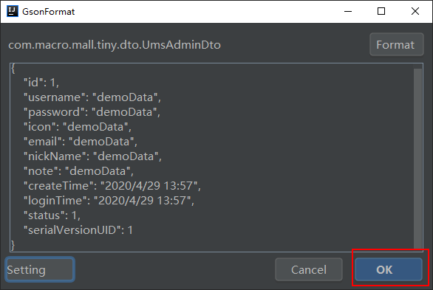Maximize the GsonFormat window
The width and height of the screenshot is (433, 290).
click(381, 11)
